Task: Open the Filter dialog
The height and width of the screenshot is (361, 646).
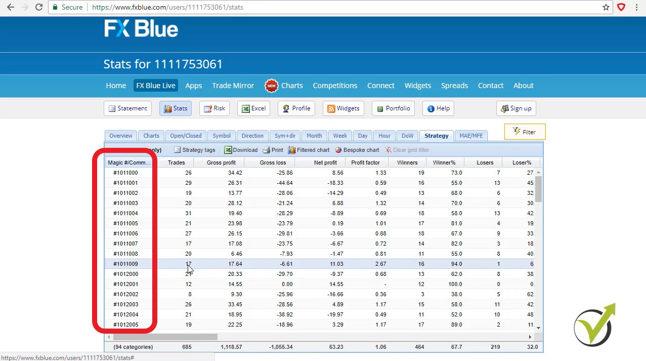Action: click(x=525, y=132)
